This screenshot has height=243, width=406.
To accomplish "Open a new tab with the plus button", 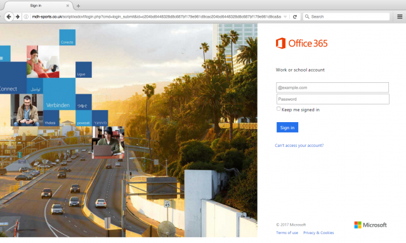I will 78,6.
